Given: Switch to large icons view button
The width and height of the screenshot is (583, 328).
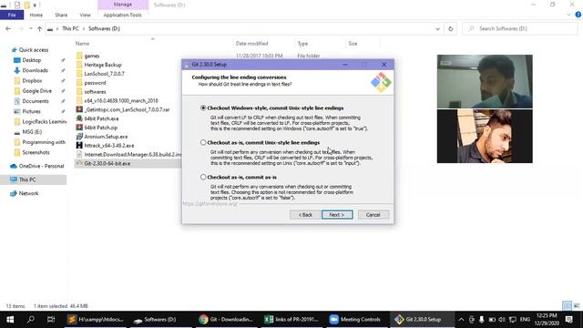Looking at the screenshot, I should (x=577, y=306).
